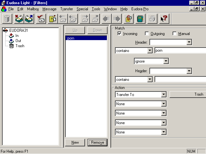Open the Transfer menu
206x154 pixels.
(67, 9)
